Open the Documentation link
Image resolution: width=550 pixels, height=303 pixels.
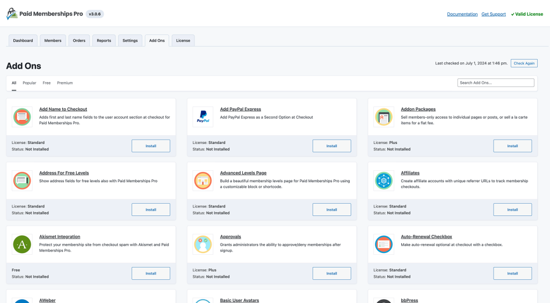tap(462, 15)
